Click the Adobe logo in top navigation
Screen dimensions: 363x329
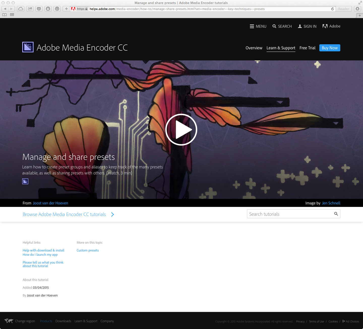331,26
